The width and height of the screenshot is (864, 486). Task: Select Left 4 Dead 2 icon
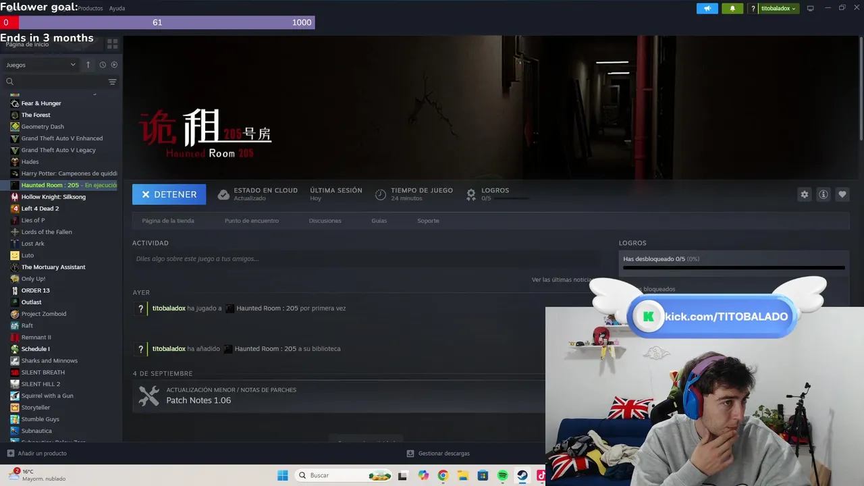[x=15, y=209]
